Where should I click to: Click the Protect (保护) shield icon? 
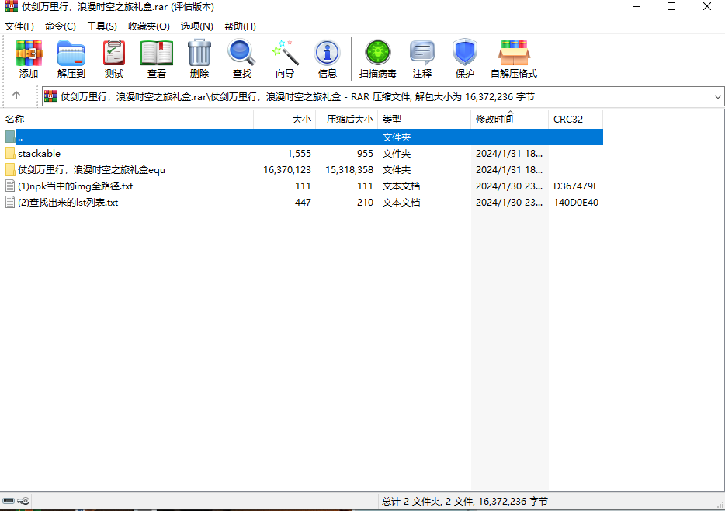(x=465, y=59)
